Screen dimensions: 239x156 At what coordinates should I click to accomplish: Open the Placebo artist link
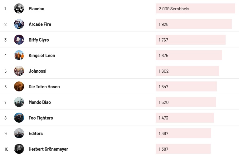click(37, 9)
